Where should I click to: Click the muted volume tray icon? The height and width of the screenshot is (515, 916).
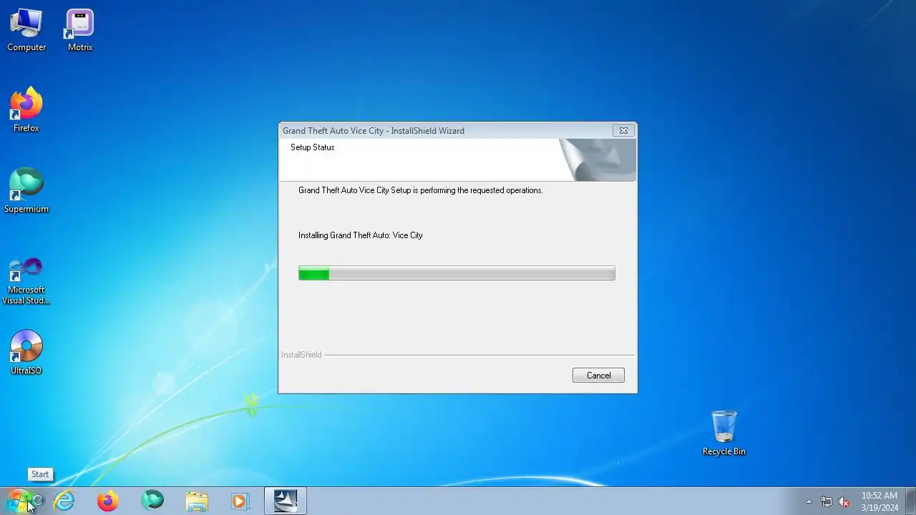(844, 501)
